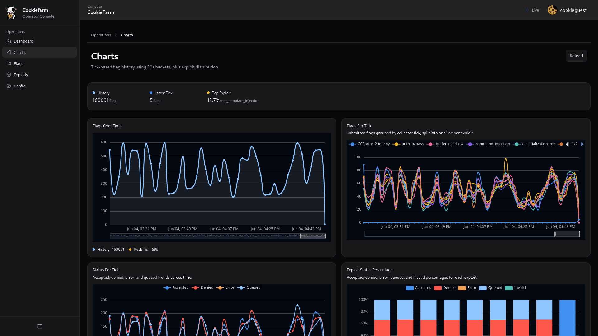Click left zoom handle under Flags Over Time
Viewport: 598px width, 336px height.
point(301,236)
